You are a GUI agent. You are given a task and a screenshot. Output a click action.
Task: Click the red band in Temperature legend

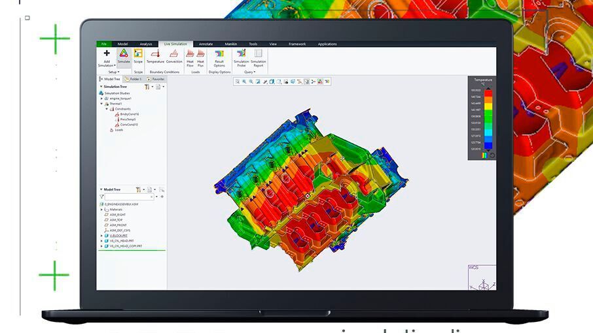pyautogui.click(x=487, y=92)
